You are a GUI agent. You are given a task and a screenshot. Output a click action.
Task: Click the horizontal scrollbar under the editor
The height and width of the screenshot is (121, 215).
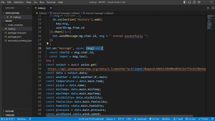[x=119, y=116]
